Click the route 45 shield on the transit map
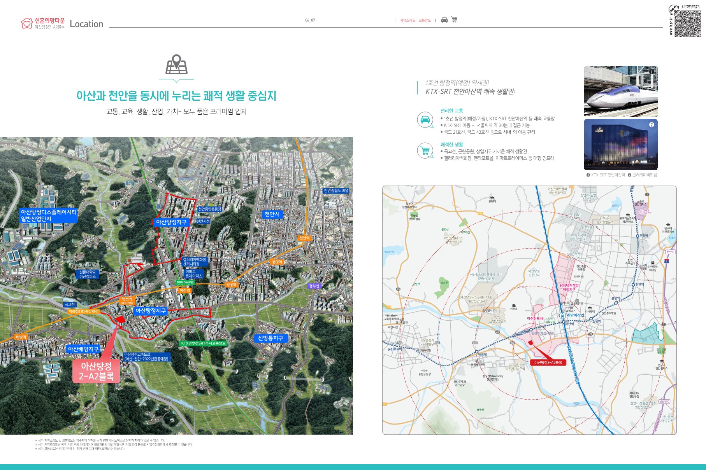 (398, 289)
